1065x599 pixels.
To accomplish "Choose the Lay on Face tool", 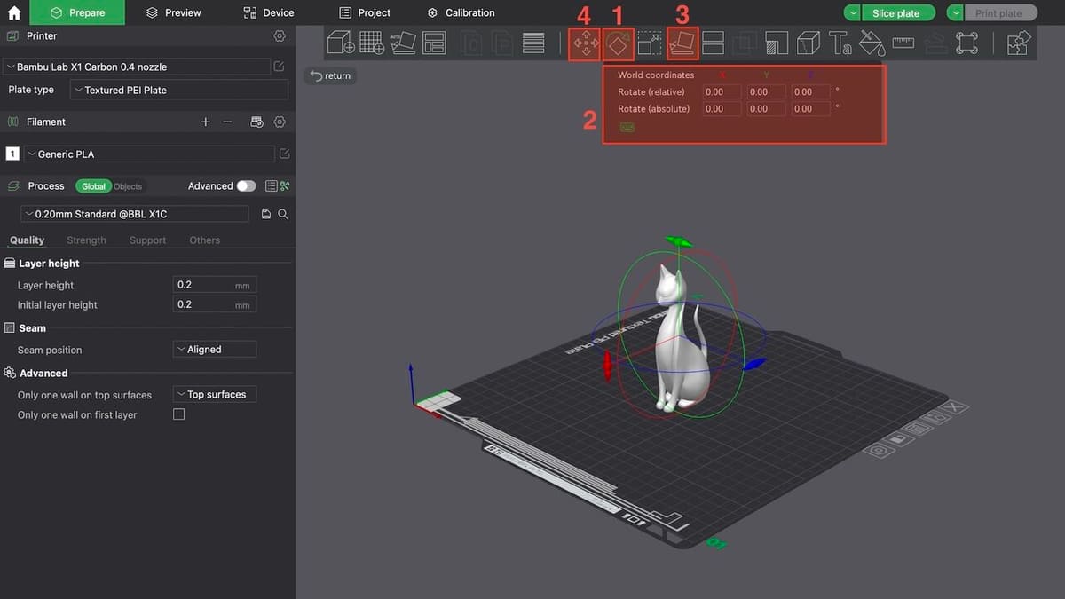I will pos(682,43).
